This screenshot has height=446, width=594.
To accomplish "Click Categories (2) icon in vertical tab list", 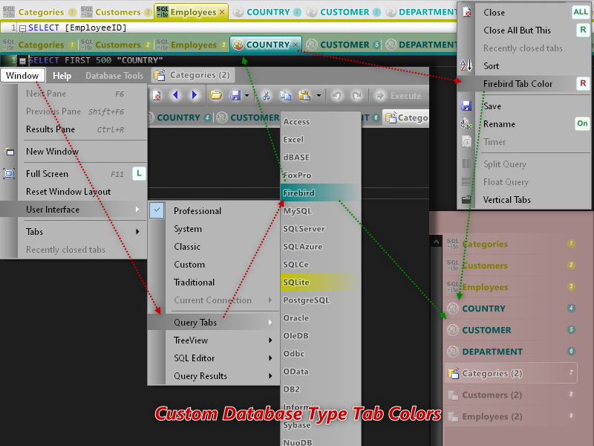I will [x=454, y=373].
